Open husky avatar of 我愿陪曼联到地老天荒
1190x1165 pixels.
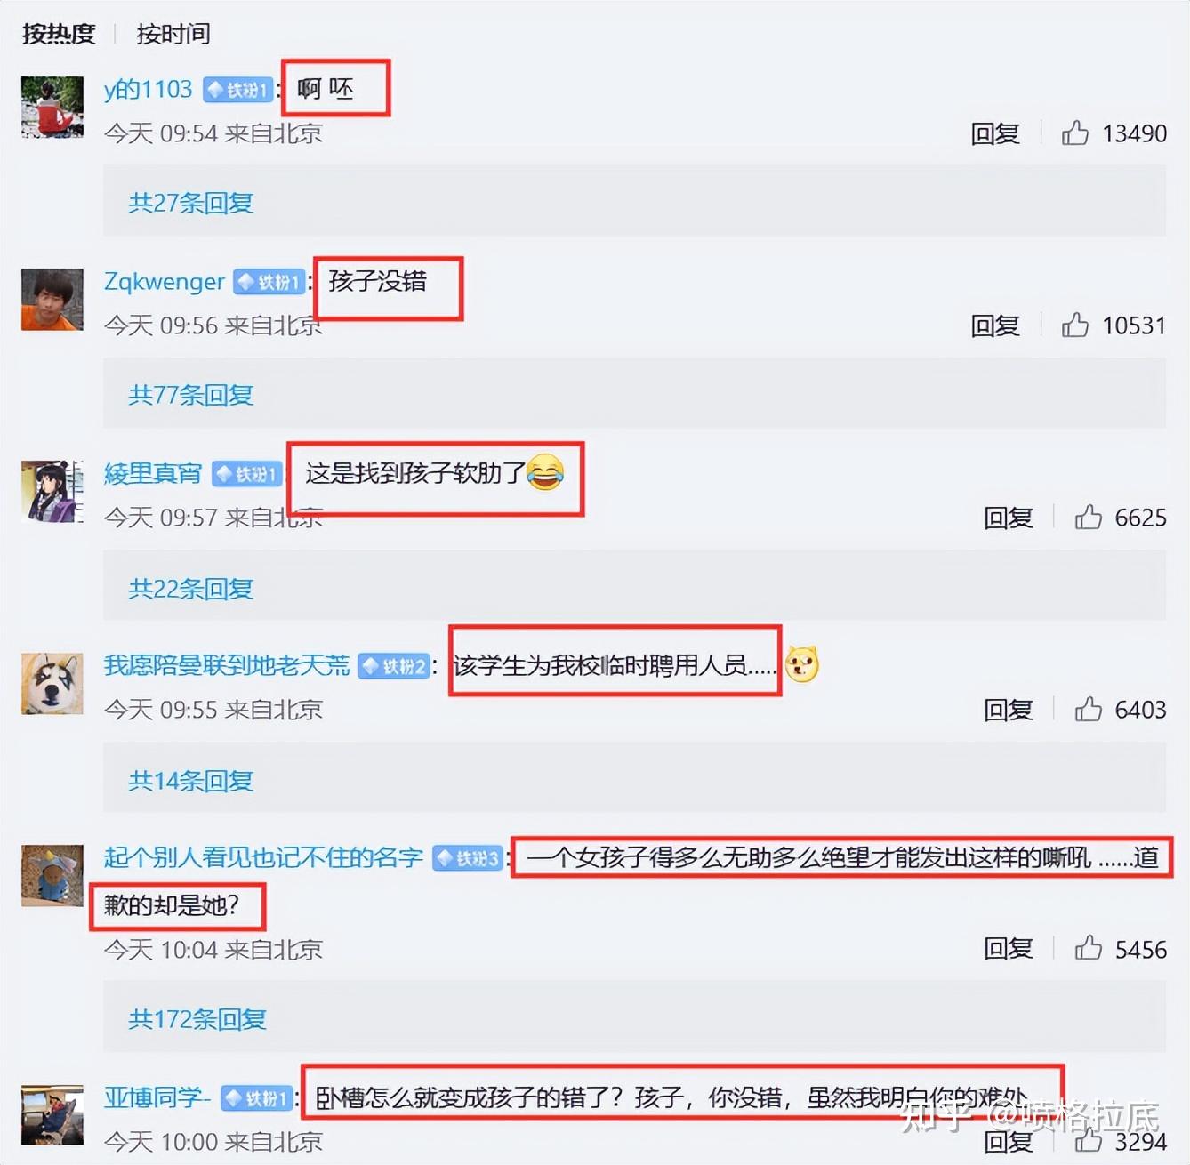(52, 684)
